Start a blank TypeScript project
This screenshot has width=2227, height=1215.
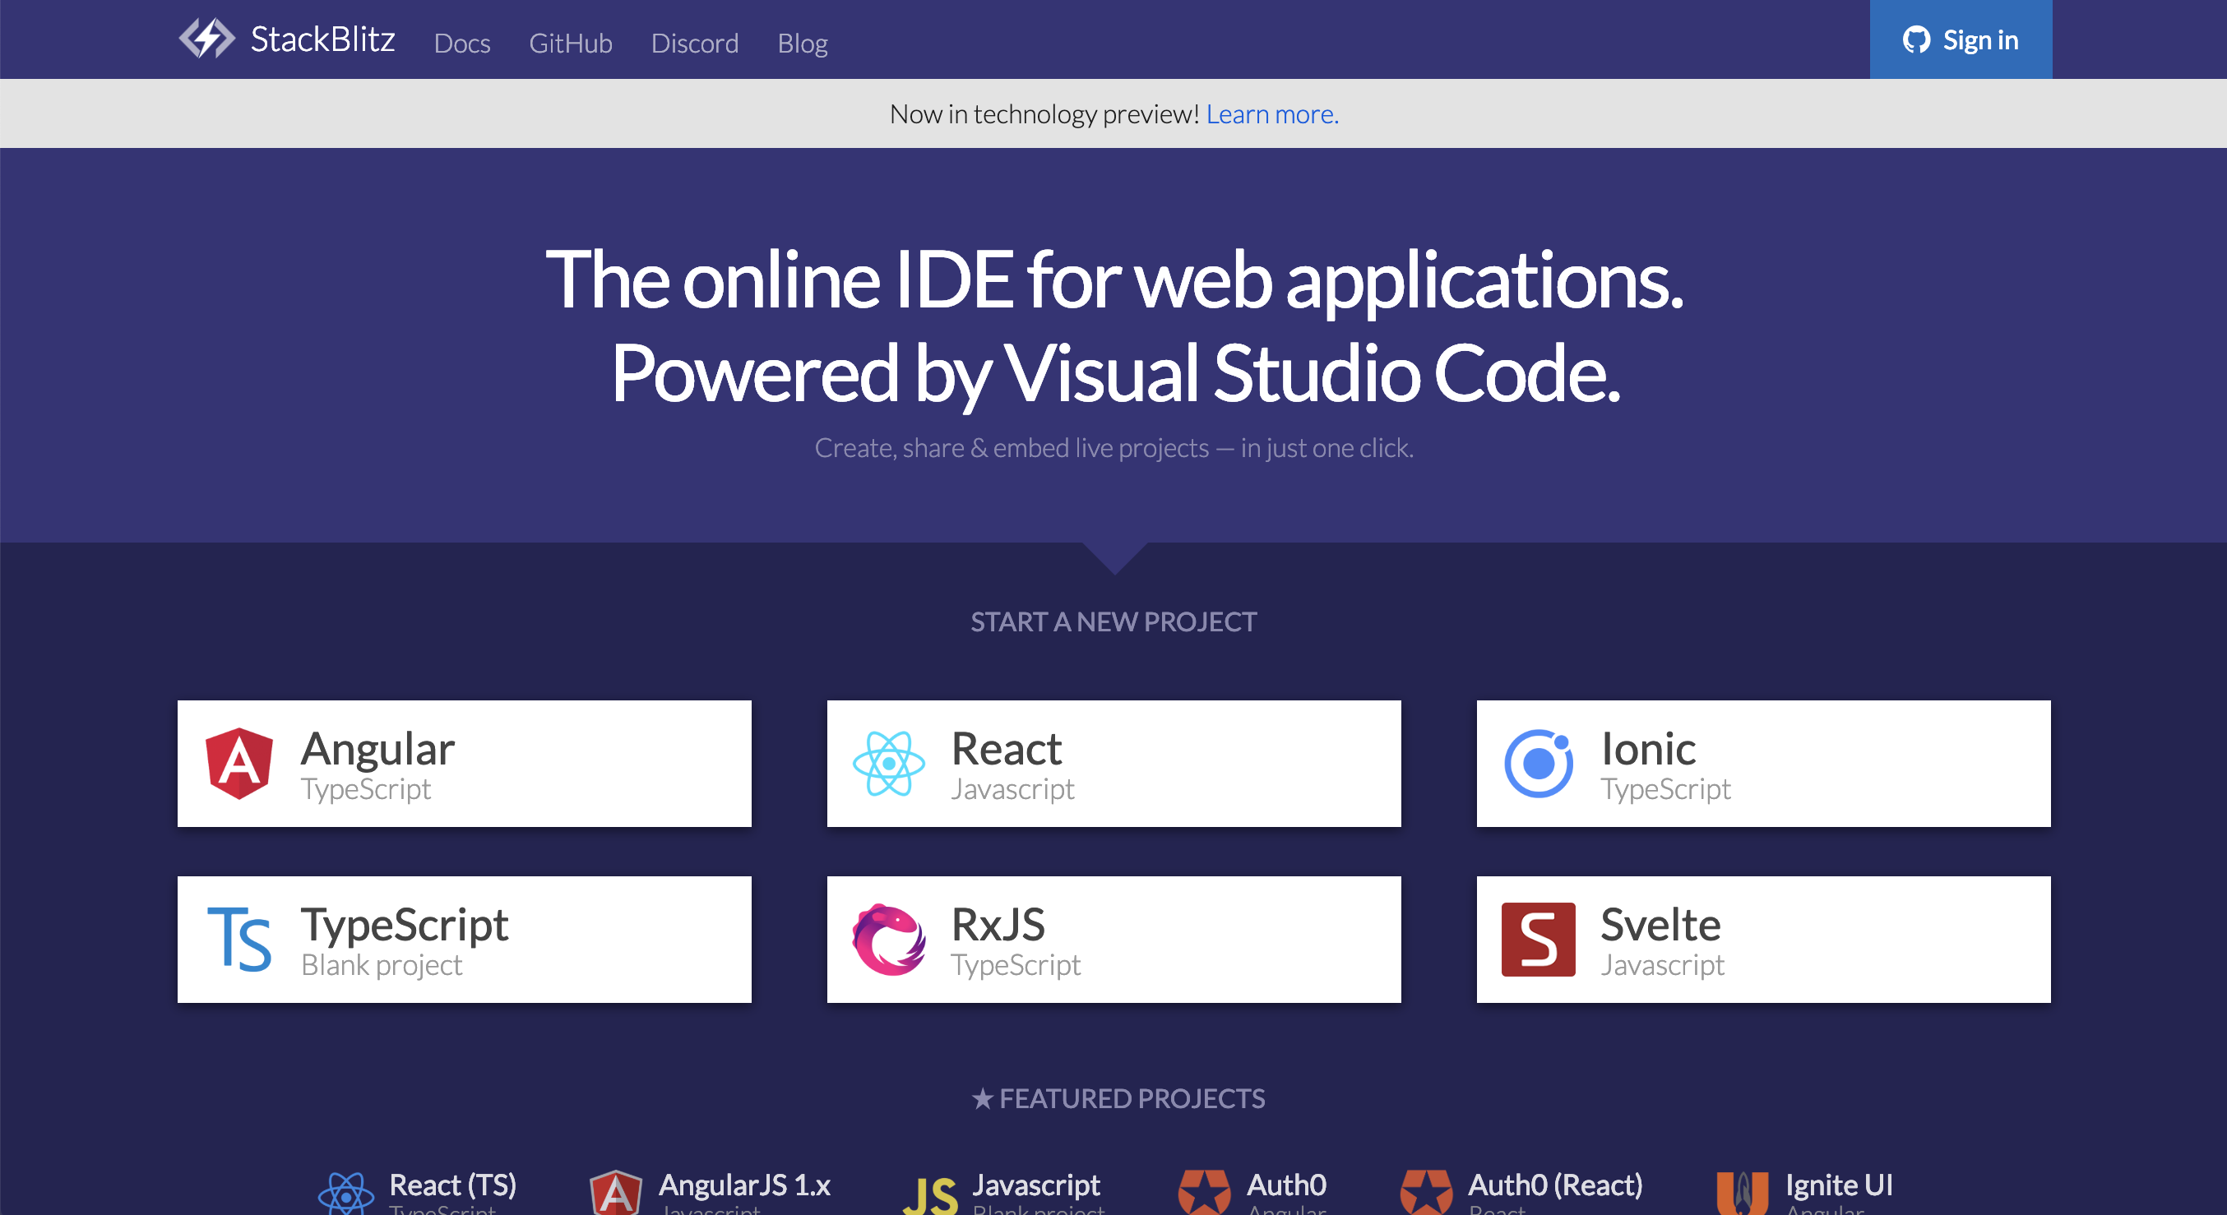coord(465,940)
